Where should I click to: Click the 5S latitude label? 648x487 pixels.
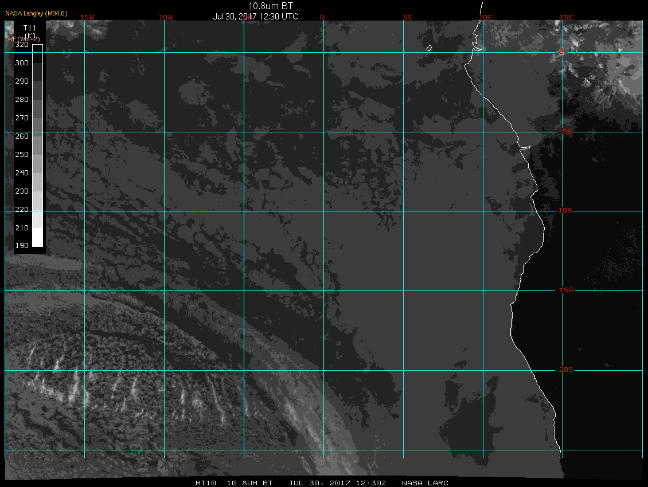coord(567,131)
